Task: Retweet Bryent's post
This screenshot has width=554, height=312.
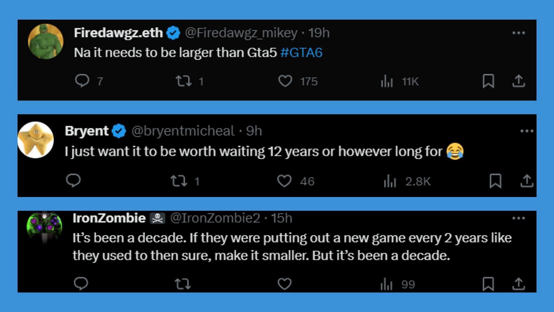Action: coord(179,181)
